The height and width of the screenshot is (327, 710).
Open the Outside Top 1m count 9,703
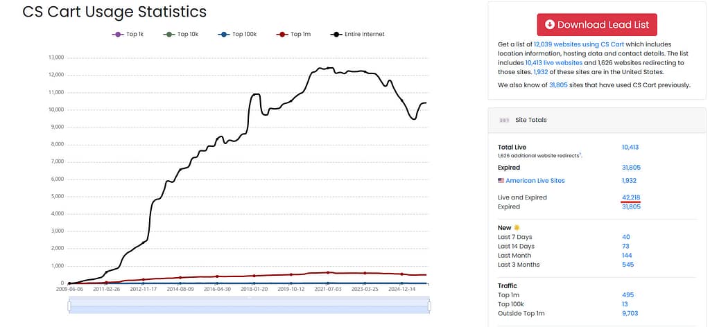(630, 313)
